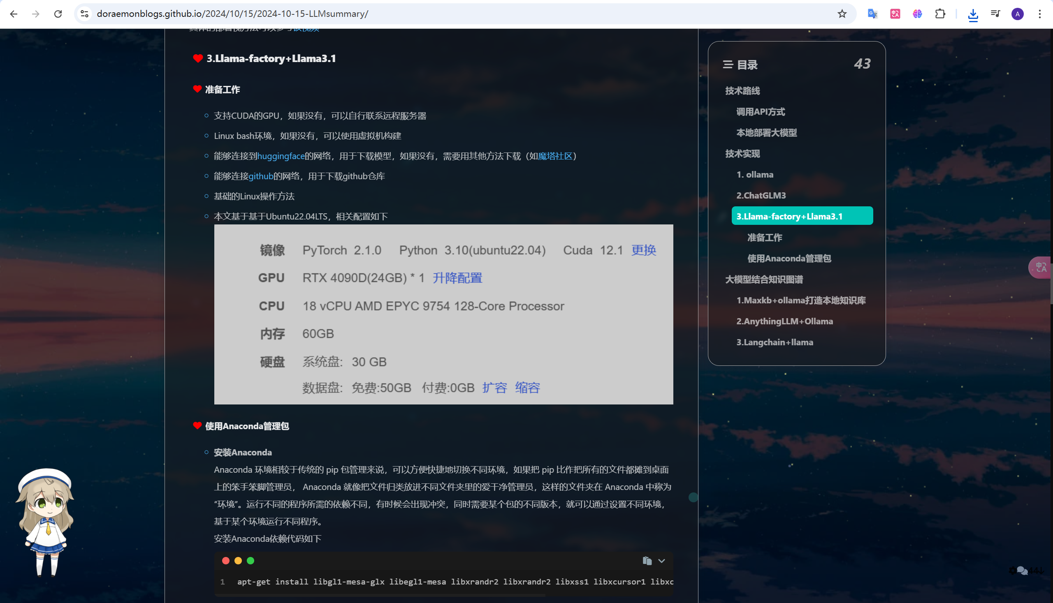Image resolution: width=1053 pixels, height=603 pixels.
Task: Click the 目录 list icon in sidebar
Action: pyautogui.click(x=728, y=65)
